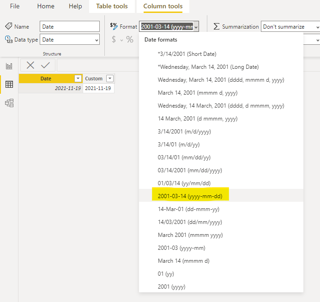The image size is (320, 302).
Task: Commit formula with the checkmark icon
Action: point(45,65)
